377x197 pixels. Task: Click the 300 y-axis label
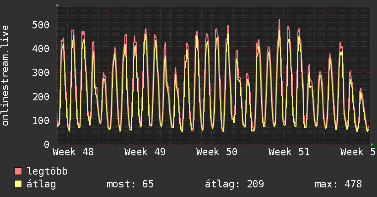tap(41, 72)
